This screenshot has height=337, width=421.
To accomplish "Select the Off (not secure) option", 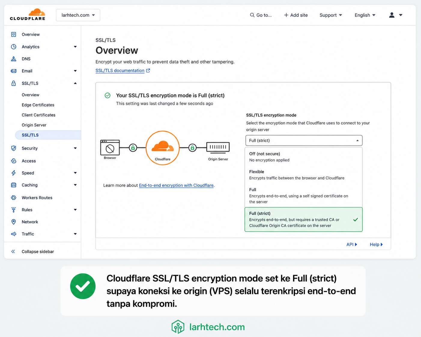I will click(304, 157).
